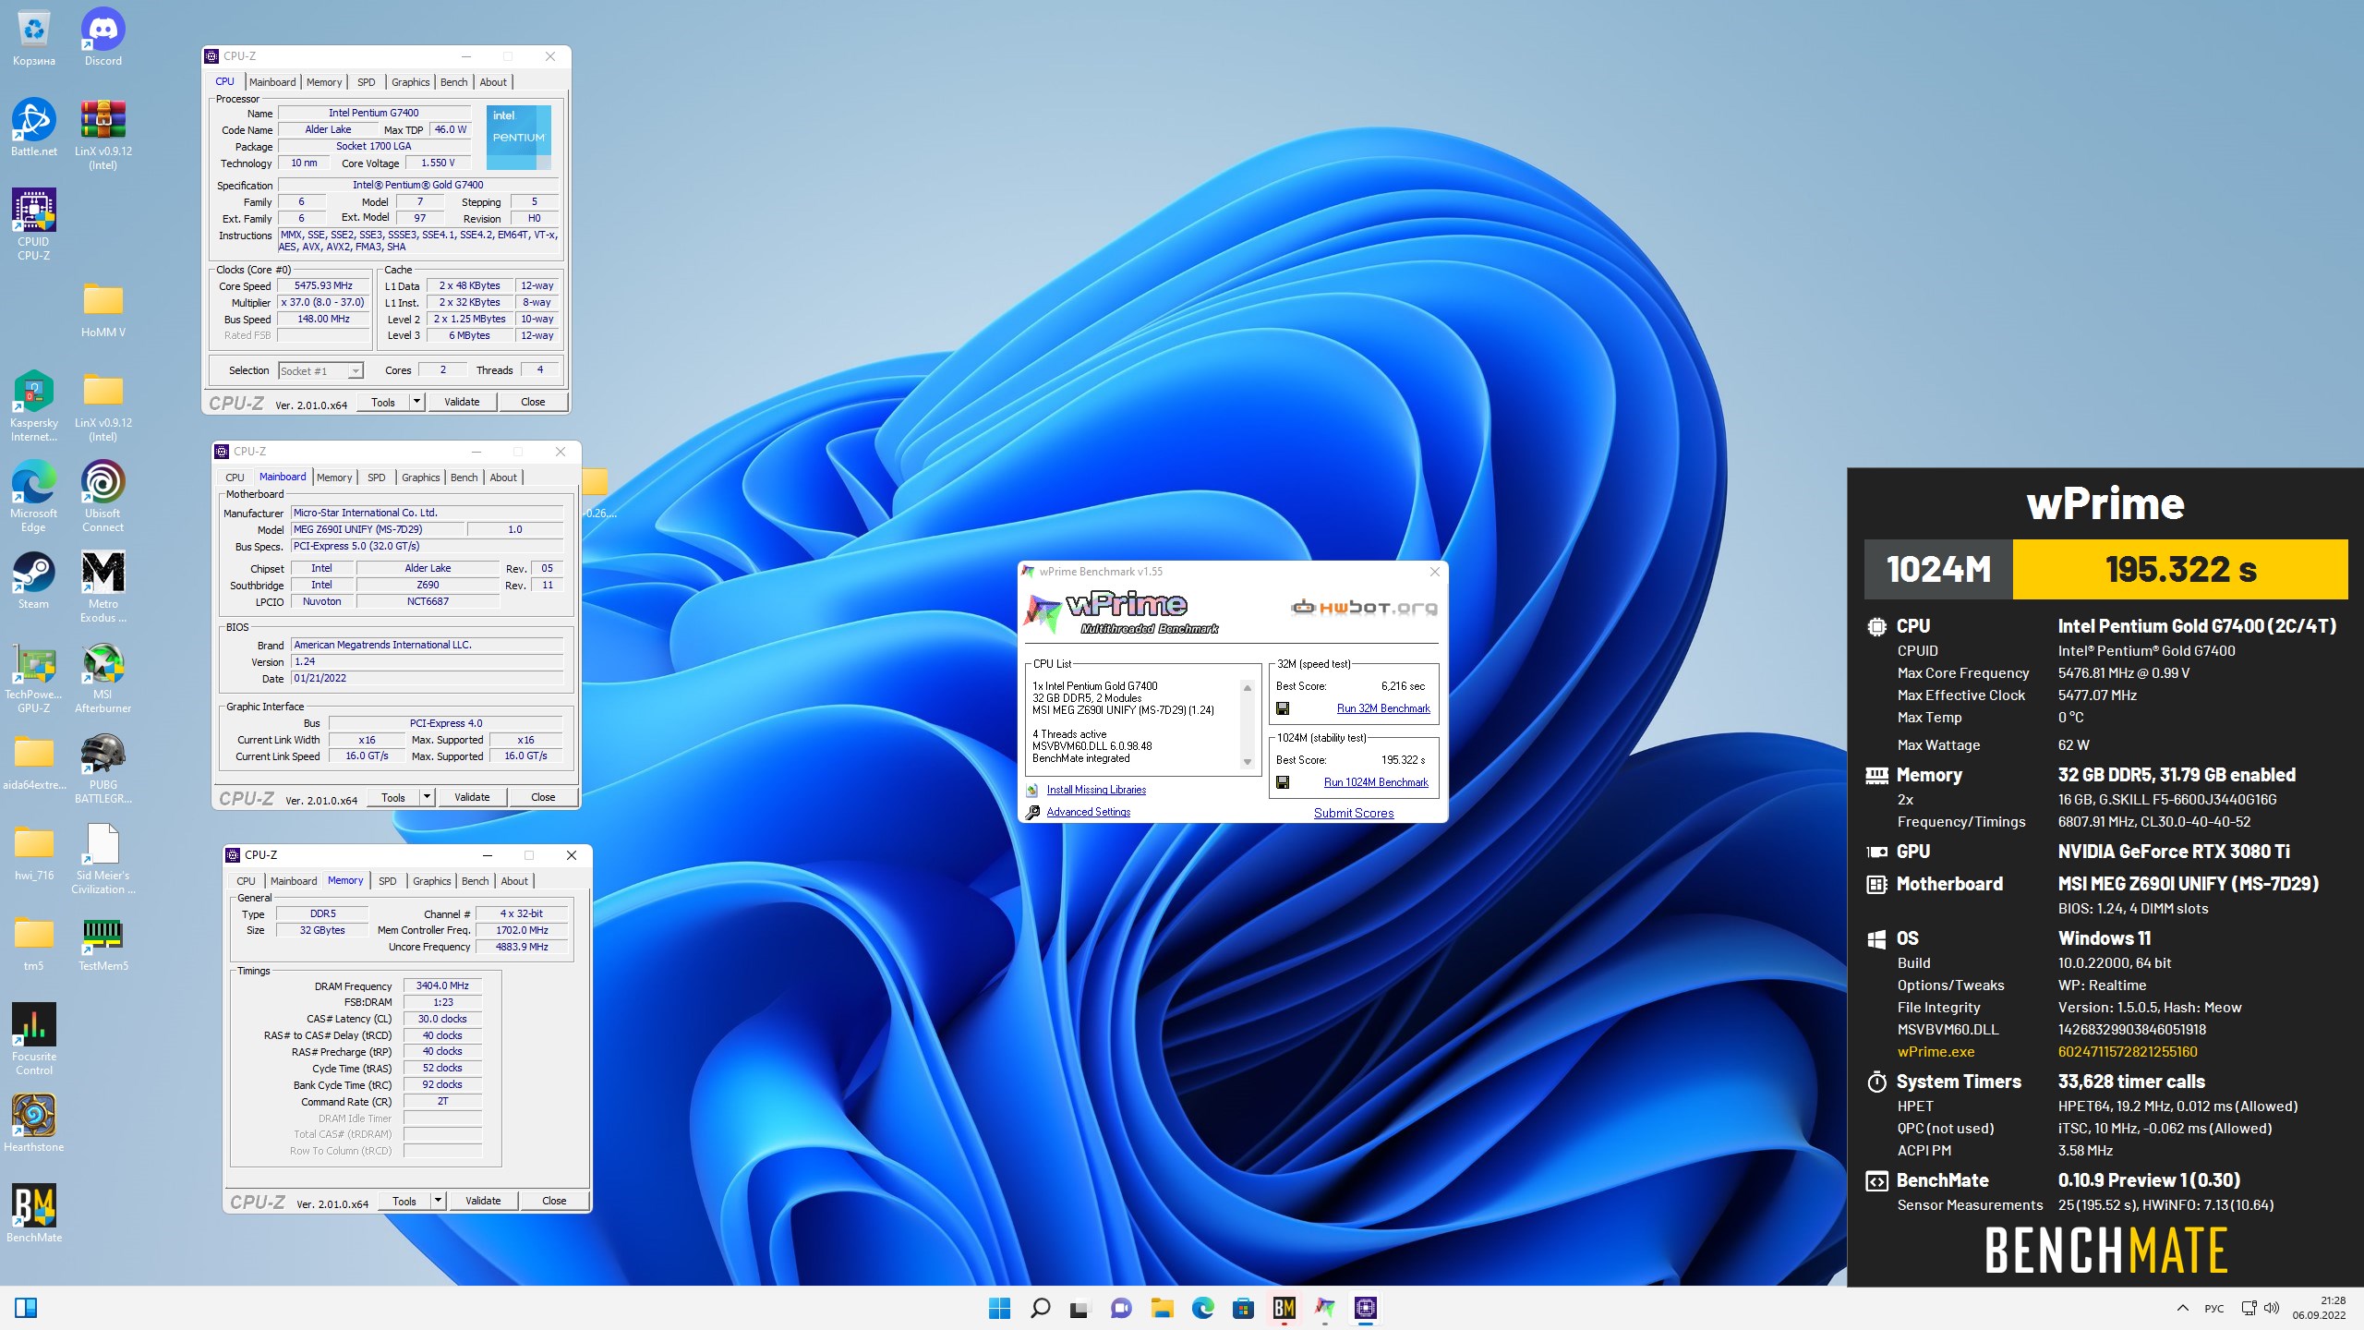Click Validate in Memory CPU-Z window
This screenshot has width=2364, height=1330.
click(483, 1201)
